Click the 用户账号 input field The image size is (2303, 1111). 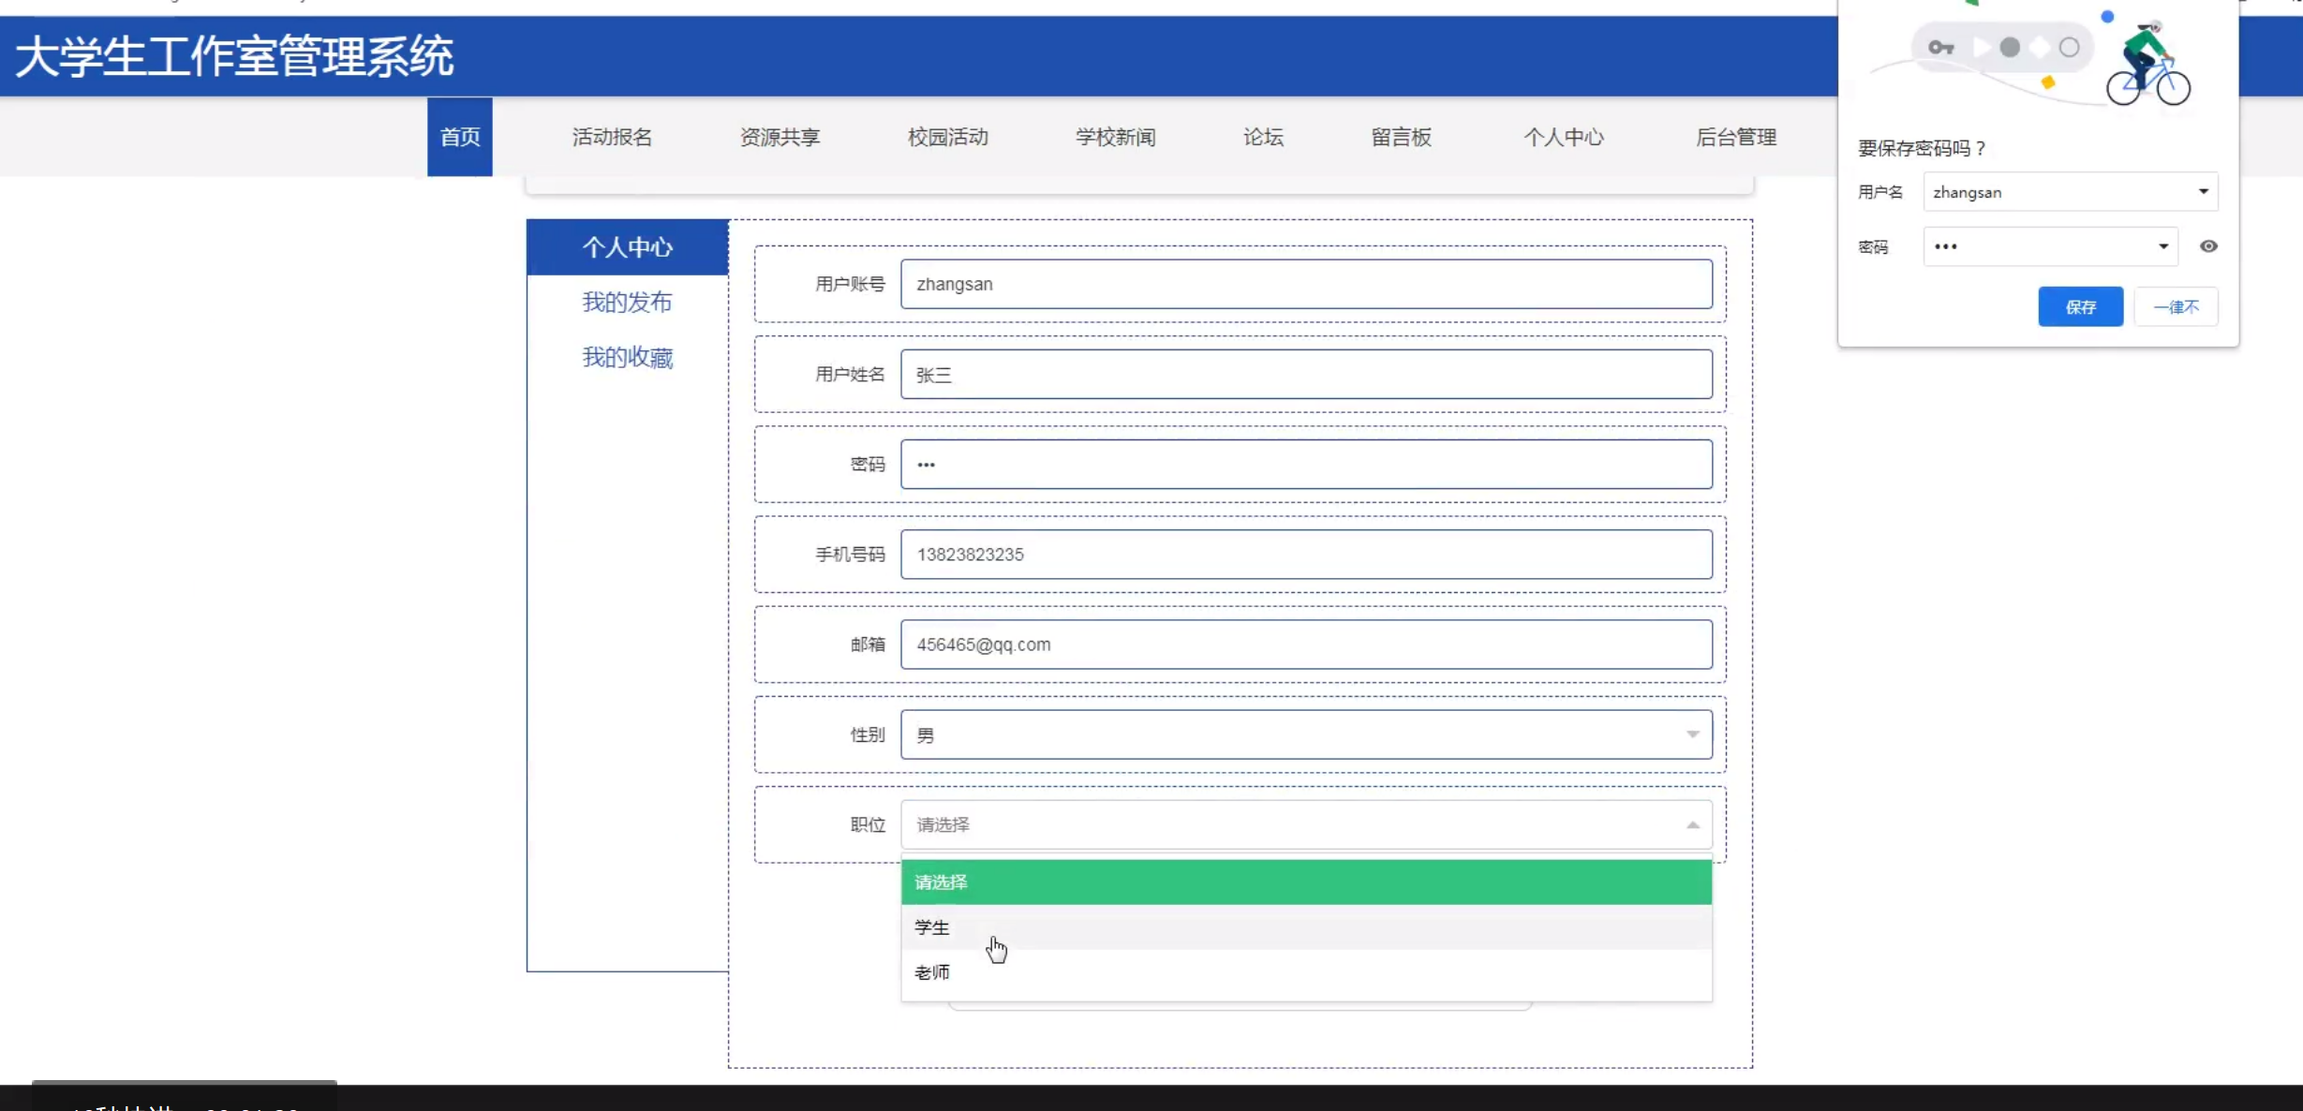coord(1306,284)
